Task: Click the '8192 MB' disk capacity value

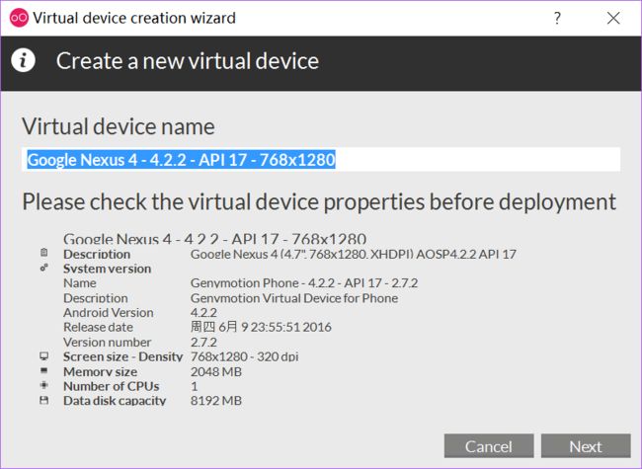Action: pos(216,400)
